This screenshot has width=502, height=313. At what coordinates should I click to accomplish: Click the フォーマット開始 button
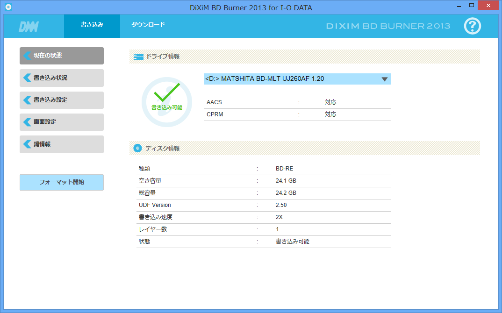[62, 182]
